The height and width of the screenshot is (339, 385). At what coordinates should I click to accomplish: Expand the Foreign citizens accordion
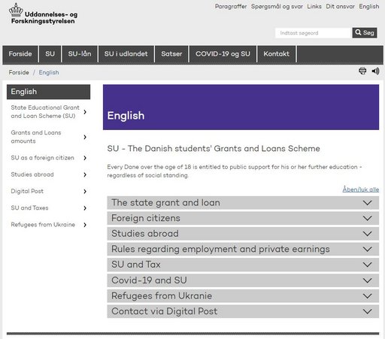tap(243, 218)
